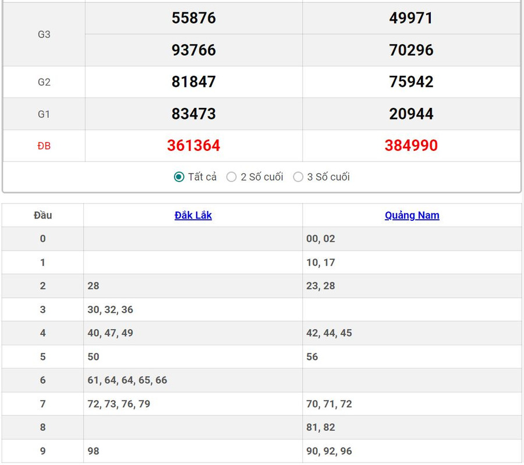Click the G3 prize number 93766
The height and width of the screenshot is (465, 524).
193,50
